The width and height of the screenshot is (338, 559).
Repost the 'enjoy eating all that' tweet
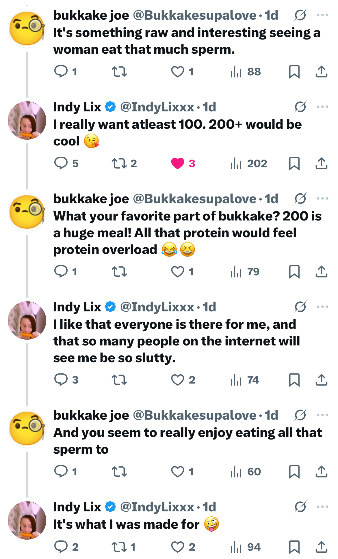[119, 472]
